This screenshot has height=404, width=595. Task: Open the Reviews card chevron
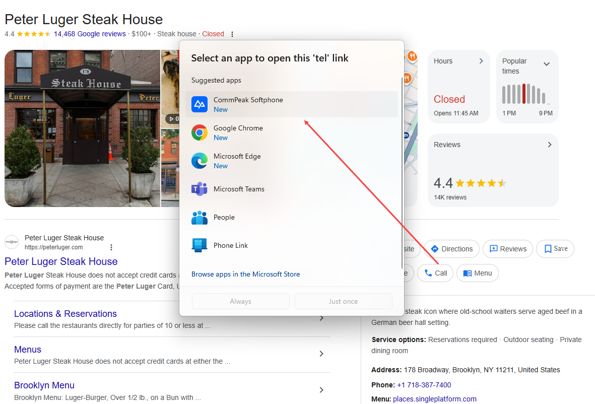coord(550,145)
